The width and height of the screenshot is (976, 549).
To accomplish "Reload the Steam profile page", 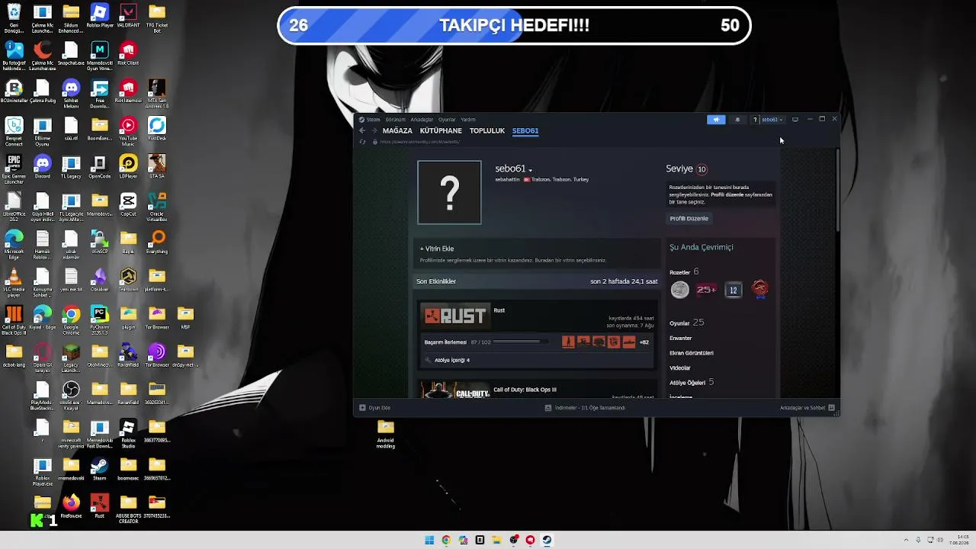I will (x=362, y=142).
